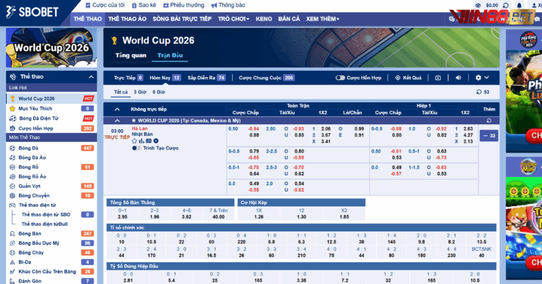Click the Bóng Đá football icon
This screenshot has height=284, width=542.
(13, 148)
